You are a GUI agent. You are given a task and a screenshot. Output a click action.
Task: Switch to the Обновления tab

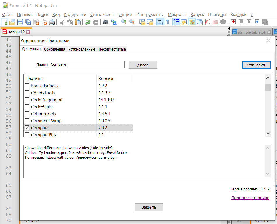tap(55, 49)
